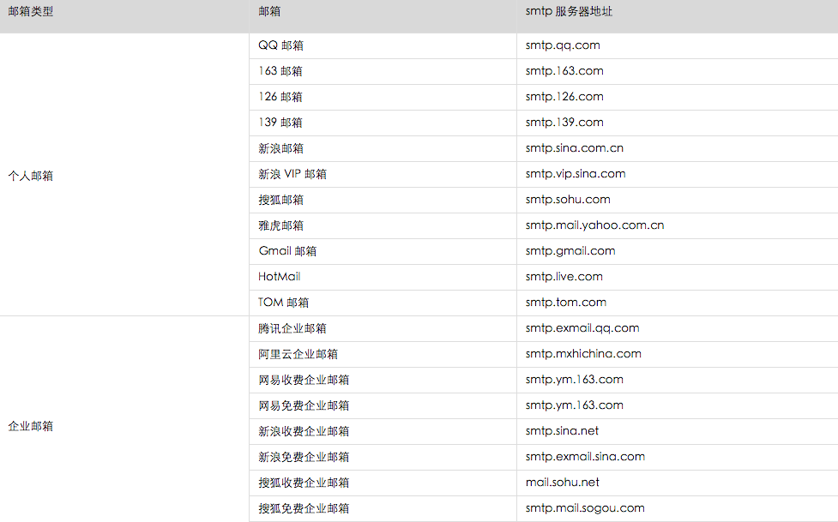Viewport: 838px width, 522px height.
Task: Click the 126 邮箱 row label
Action: [280, 97]
